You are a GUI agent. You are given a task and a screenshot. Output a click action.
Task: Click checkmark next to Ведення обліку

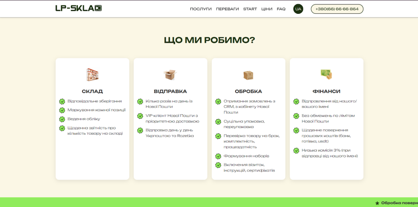click(x=62, y=119)
